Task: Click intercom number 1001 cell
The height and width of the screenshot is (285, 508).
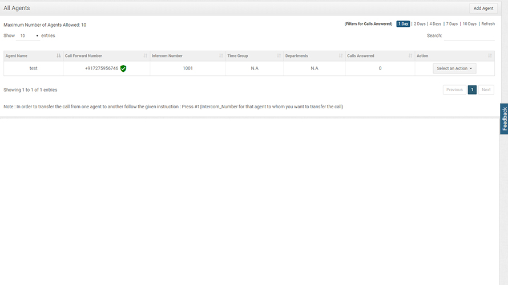Action: coord(188,68)
